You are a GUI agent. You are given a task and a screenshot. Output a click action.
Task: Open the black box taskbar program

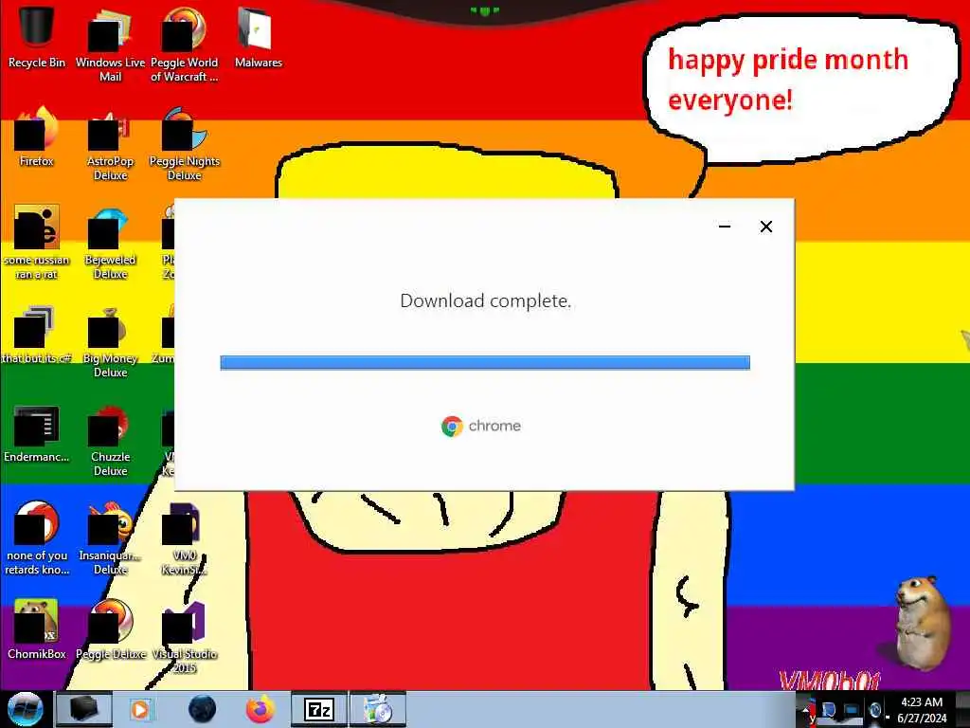pyautogui.click(x=84, y=709)
